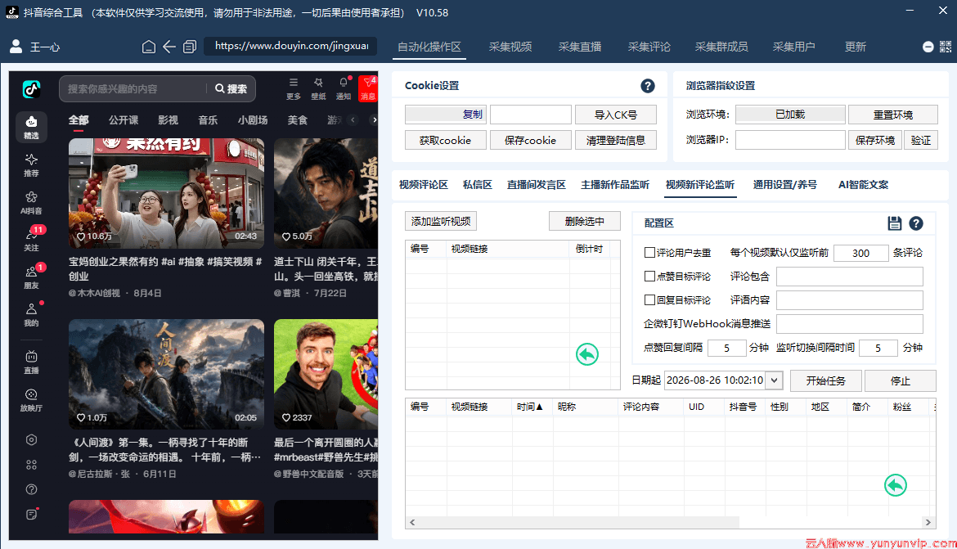Click the green arrow in monitor video list
This screenshot has width=957, height=549.
587,354
